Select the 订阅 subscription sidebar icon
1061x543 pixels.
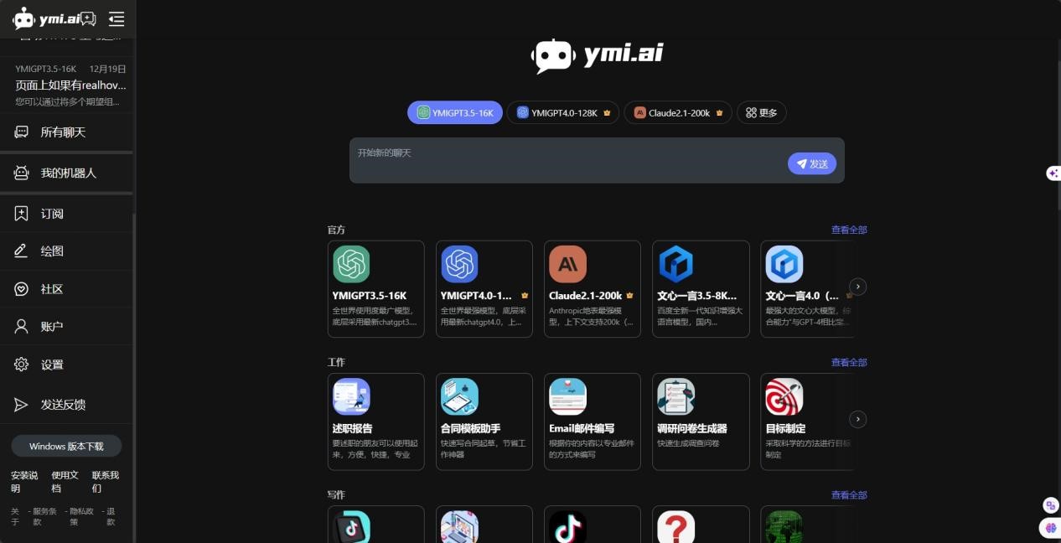(51, 214)
